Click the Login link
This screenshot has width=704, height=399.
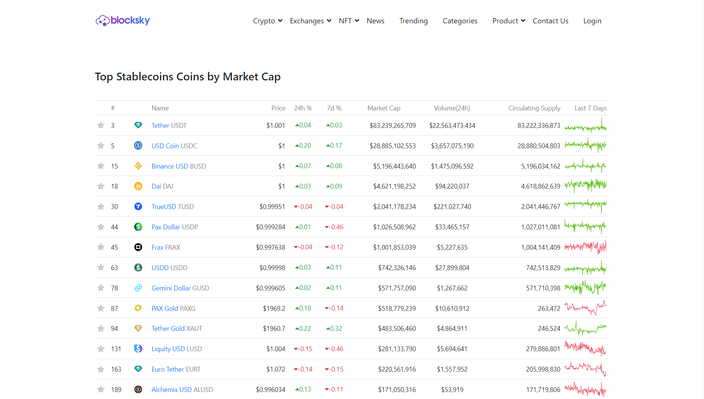(592, 21)
